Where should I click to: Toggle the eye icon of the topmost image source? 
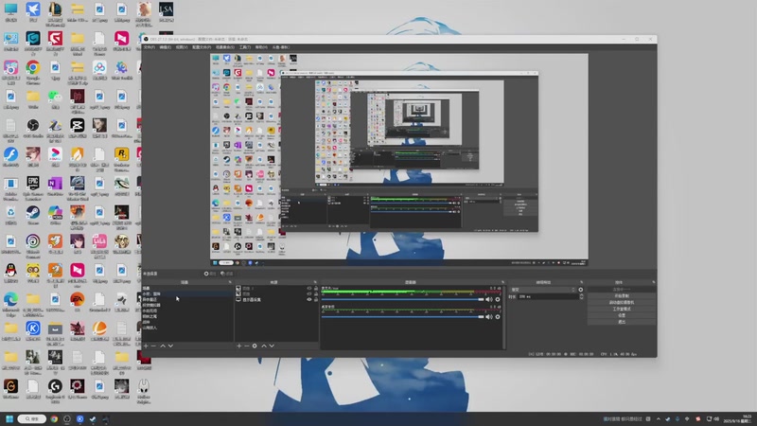(309, 289)
